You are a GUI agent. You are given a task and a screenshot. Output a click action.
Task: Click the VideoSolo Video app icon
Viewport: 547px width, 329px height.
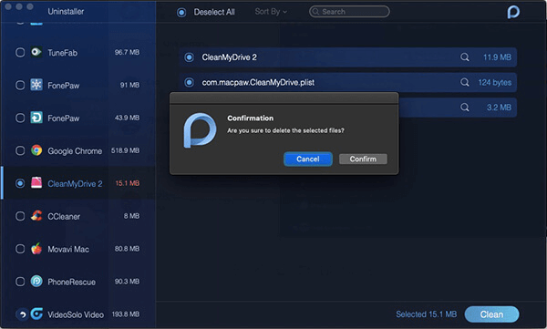(36, 314)
